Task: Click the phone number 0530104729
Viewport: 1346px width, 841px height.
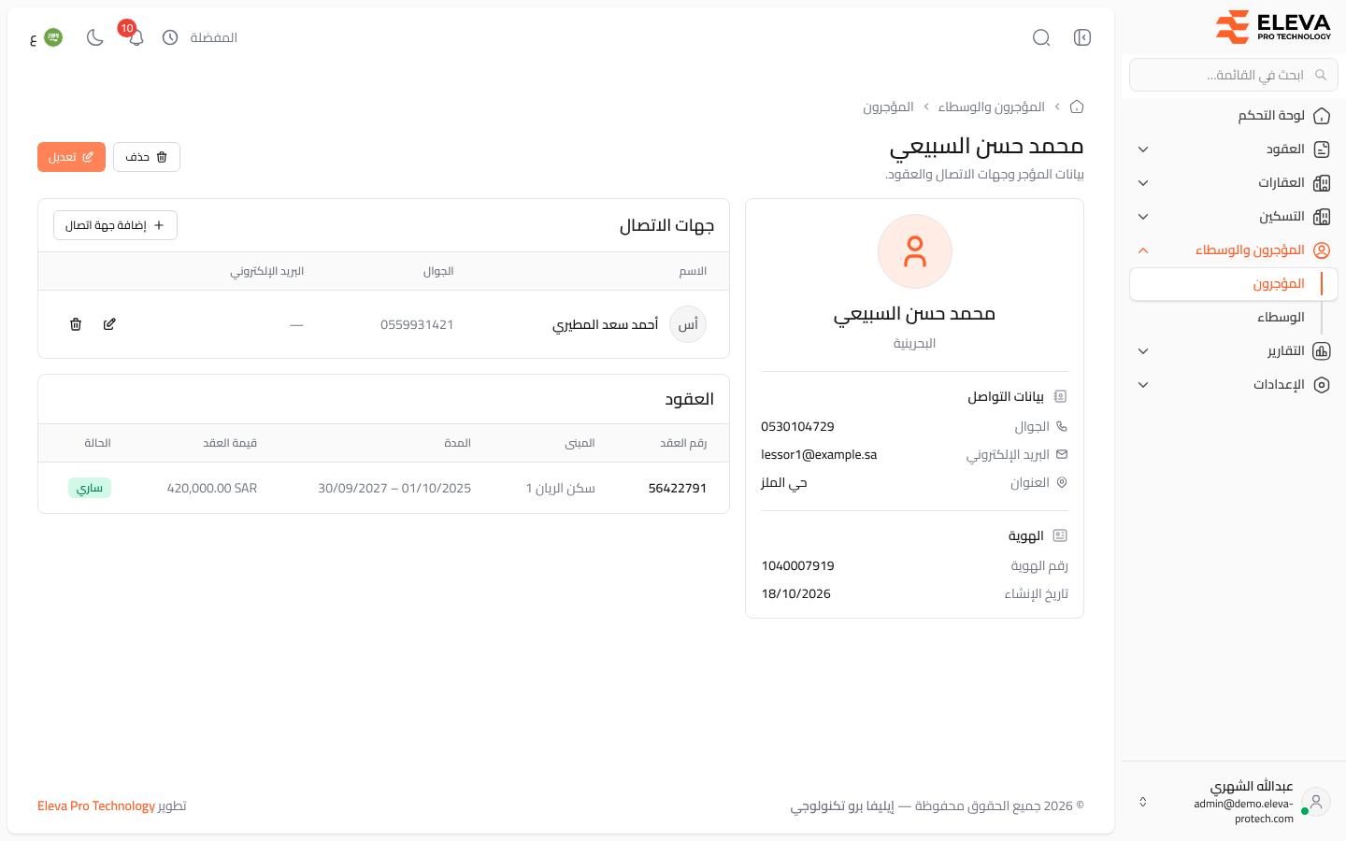Action: tap(797, 427)
